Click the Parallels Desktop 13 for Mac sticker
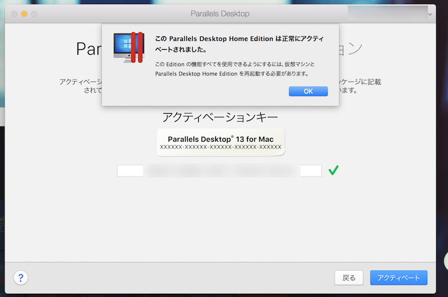Image resolution: width=448 pixels, height=297 pixels. pyautogui.click(x=221, y=142)
